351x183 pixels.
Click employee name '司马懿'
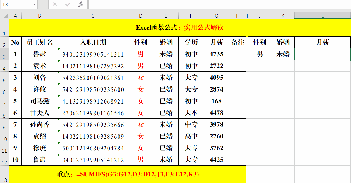[x=40, y=101]
